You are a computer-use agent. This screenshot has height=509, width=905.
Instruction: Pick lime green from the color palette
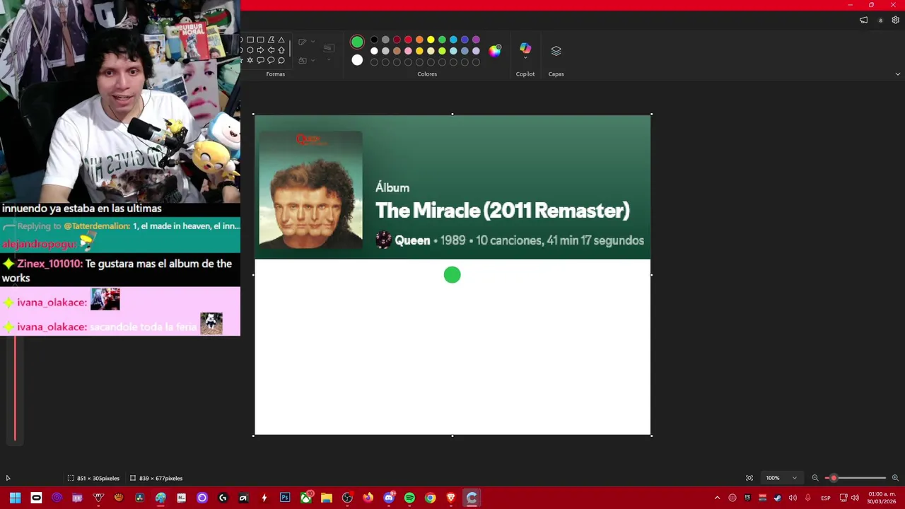pos(442,51)
